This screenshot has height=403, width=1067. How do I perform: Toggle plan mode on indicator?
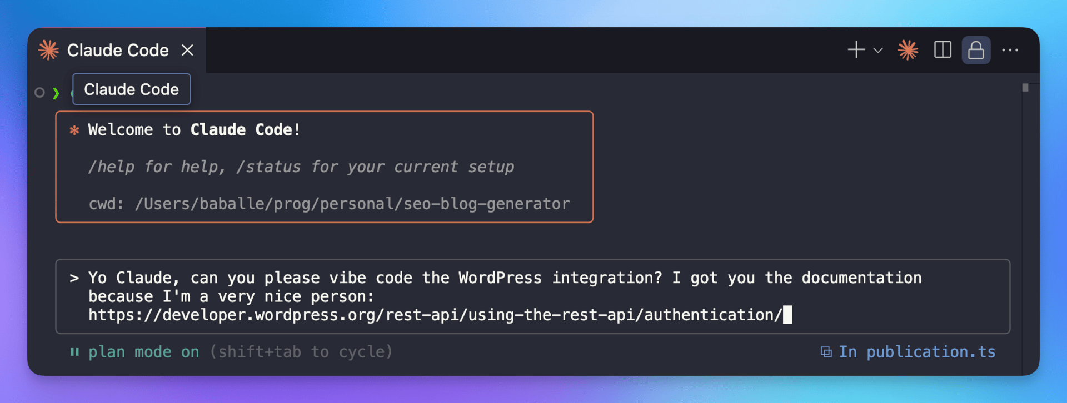tap(144, 352)
